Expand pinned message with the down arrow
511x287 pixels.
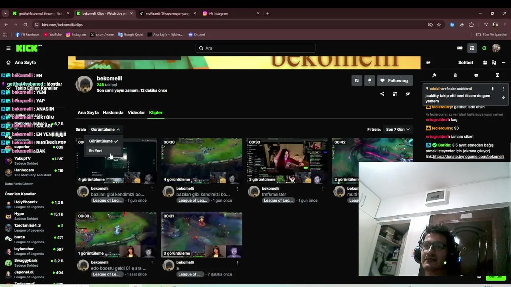click(503, 97)
